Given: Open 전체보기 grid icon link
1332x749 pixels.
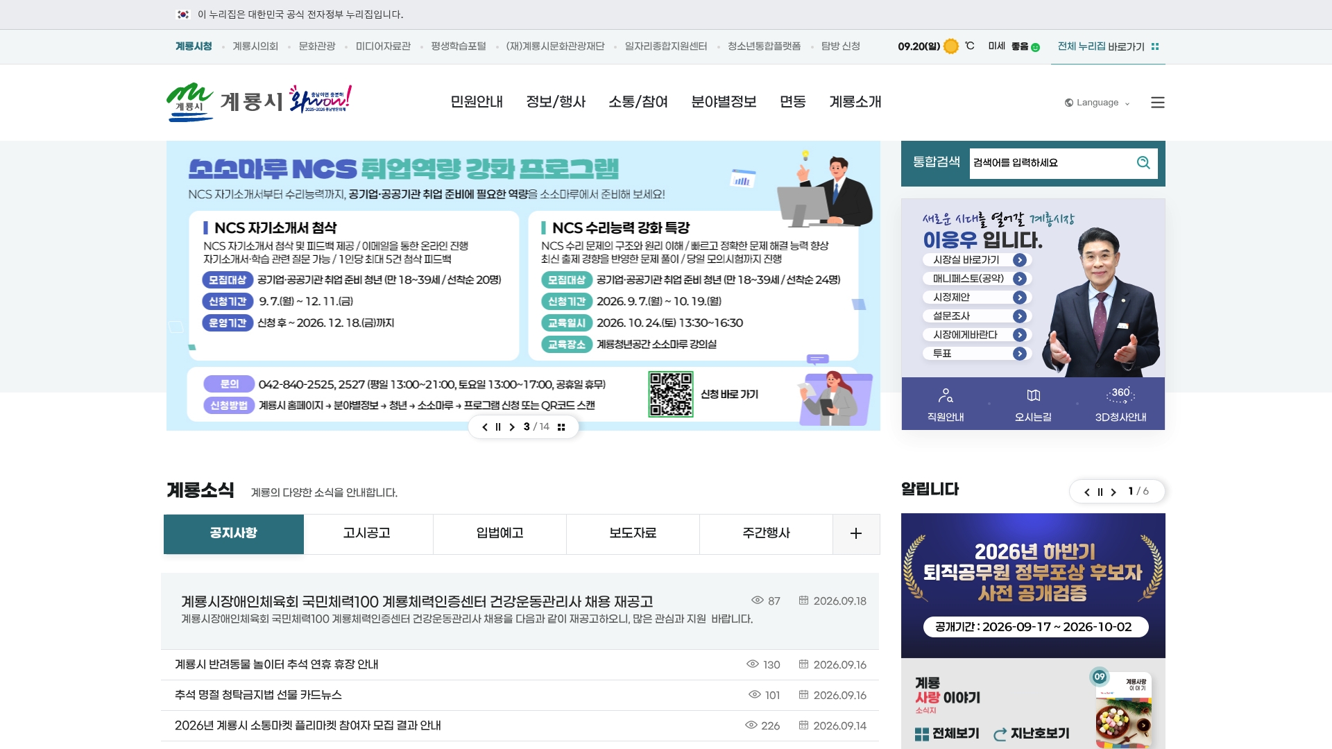Looking at the screenshot, I should click(x=947, y=734).
